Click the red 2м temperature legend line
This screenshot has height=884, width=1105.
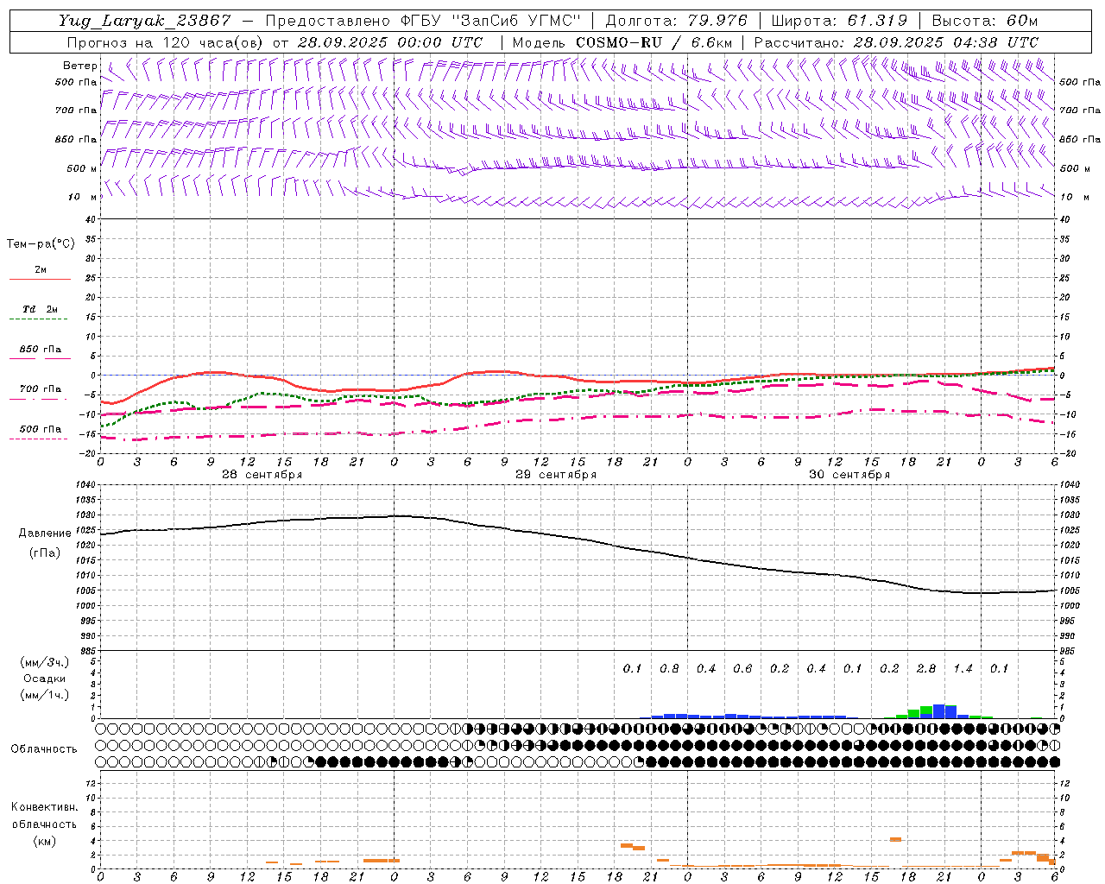40,279
